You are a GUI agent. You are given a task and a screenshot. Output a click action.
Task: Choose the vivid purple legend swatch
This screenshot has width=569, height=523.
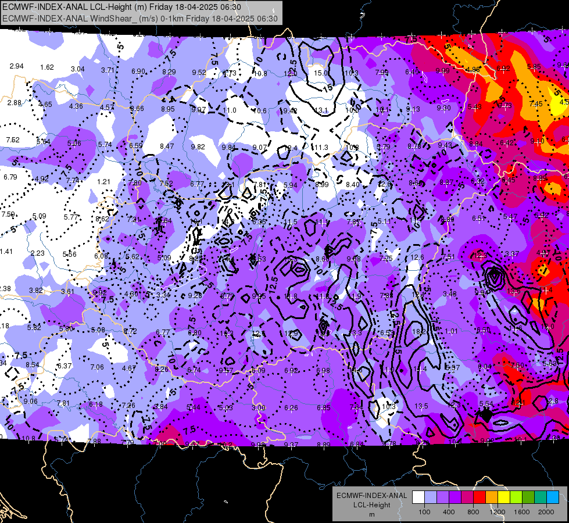(455, 497)
